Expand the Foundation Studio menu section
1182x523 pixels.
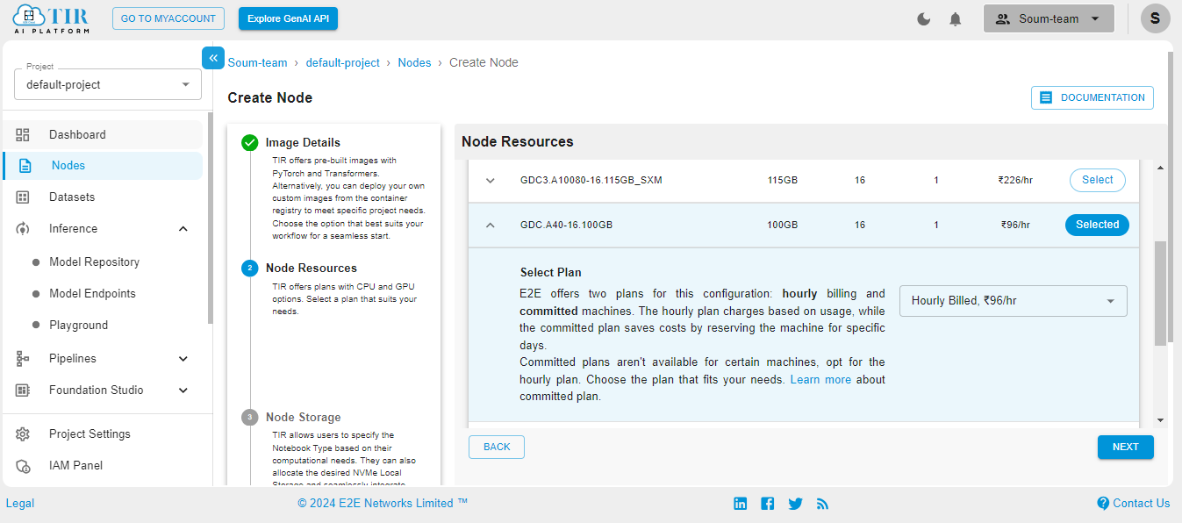point(183,390)
